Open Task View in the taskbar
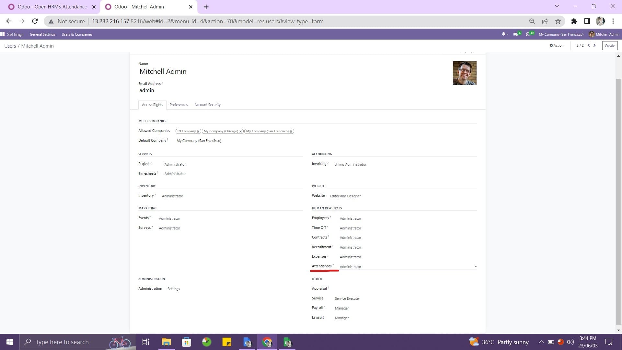This screenshot has height=350, width=622. pos(146,342)
